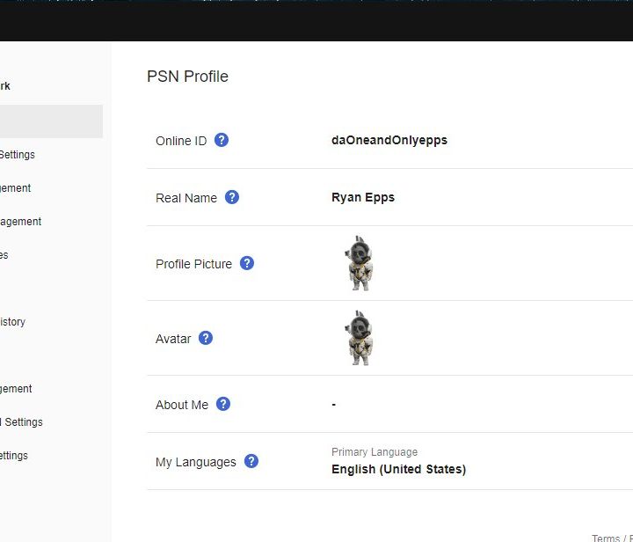This screenshot has width=633, height=542.
Task: Click the Online ID field label
Action: [181, 141]
